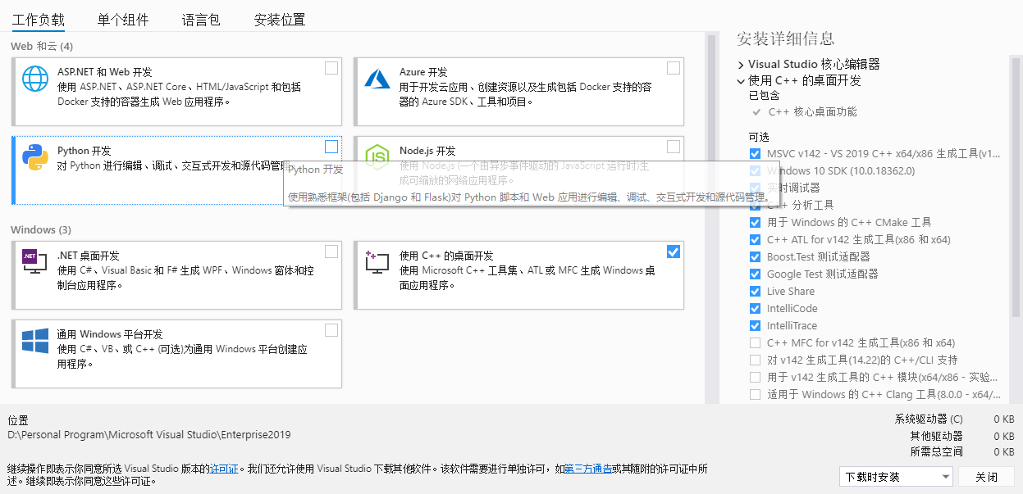Enable the Python 开发 workload checkbox
The width and height of the screenshot is (1023, 494).
click(331, 147)
